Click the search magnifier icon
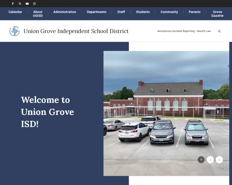This screenshot has width=232, height=185. [219, 31]
